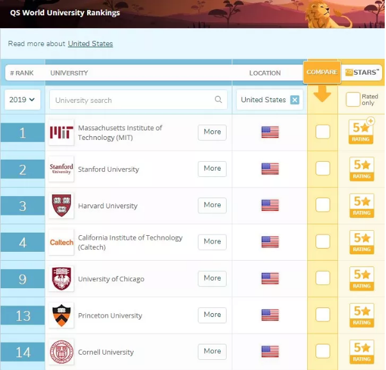Click More for Caltech
Screen dimensions: 386x370
click(212, 242)
